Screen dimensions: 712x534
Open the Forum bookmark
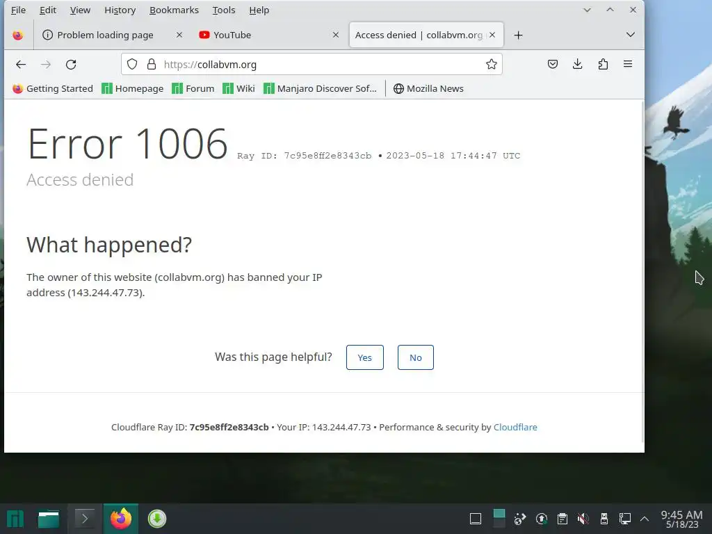click(193, 88)
